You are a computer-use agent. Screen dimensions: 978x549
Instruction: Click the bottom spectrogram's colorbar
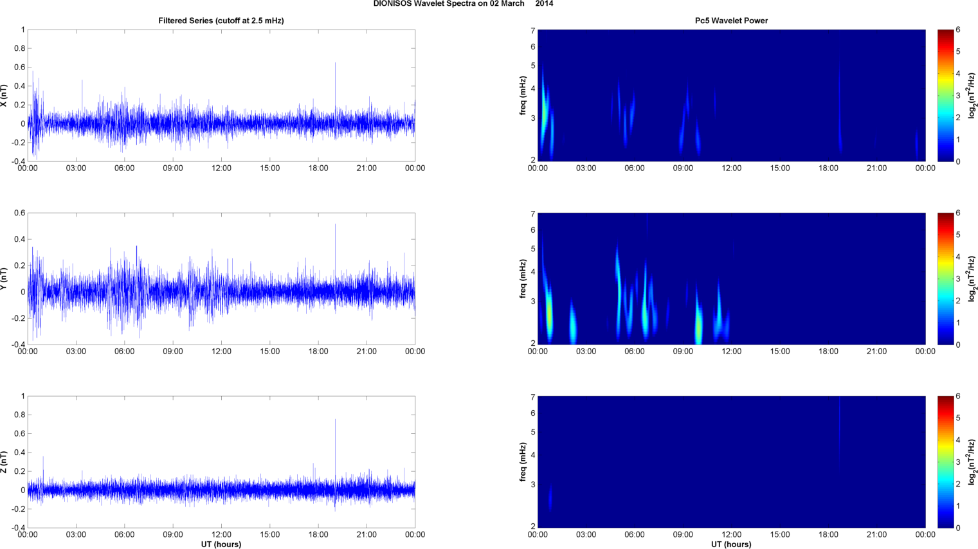point(945,462)
